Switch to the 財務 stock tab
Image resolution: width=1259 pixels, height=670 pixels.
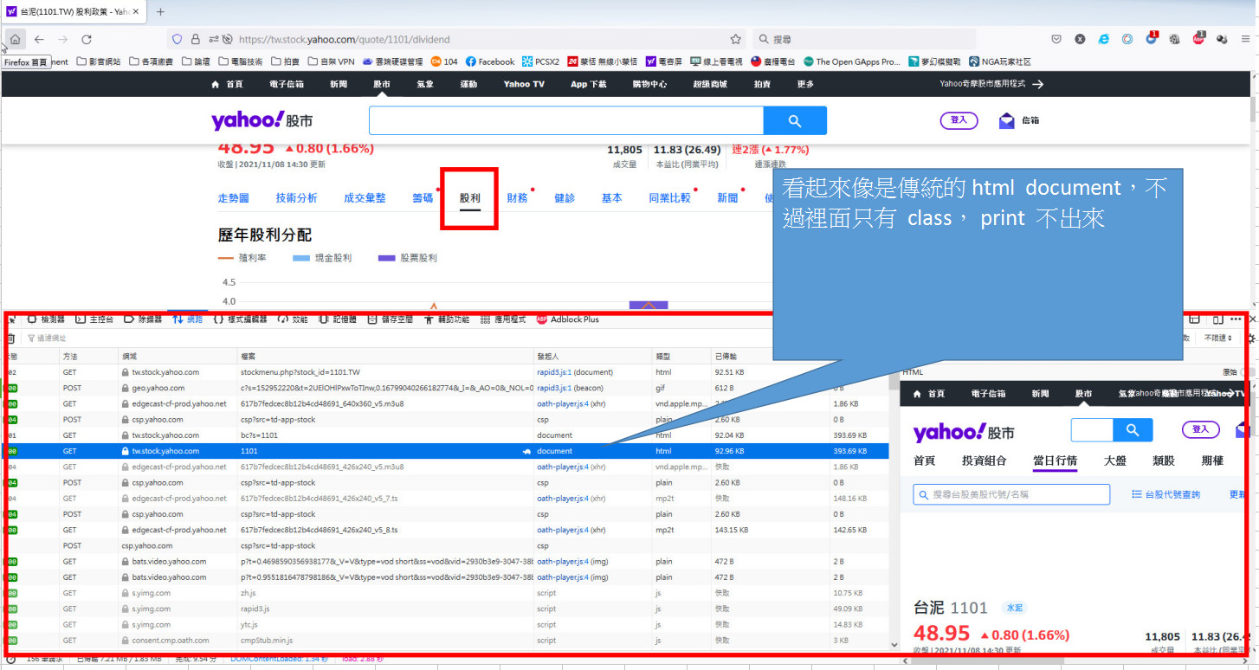pos(518,198)
